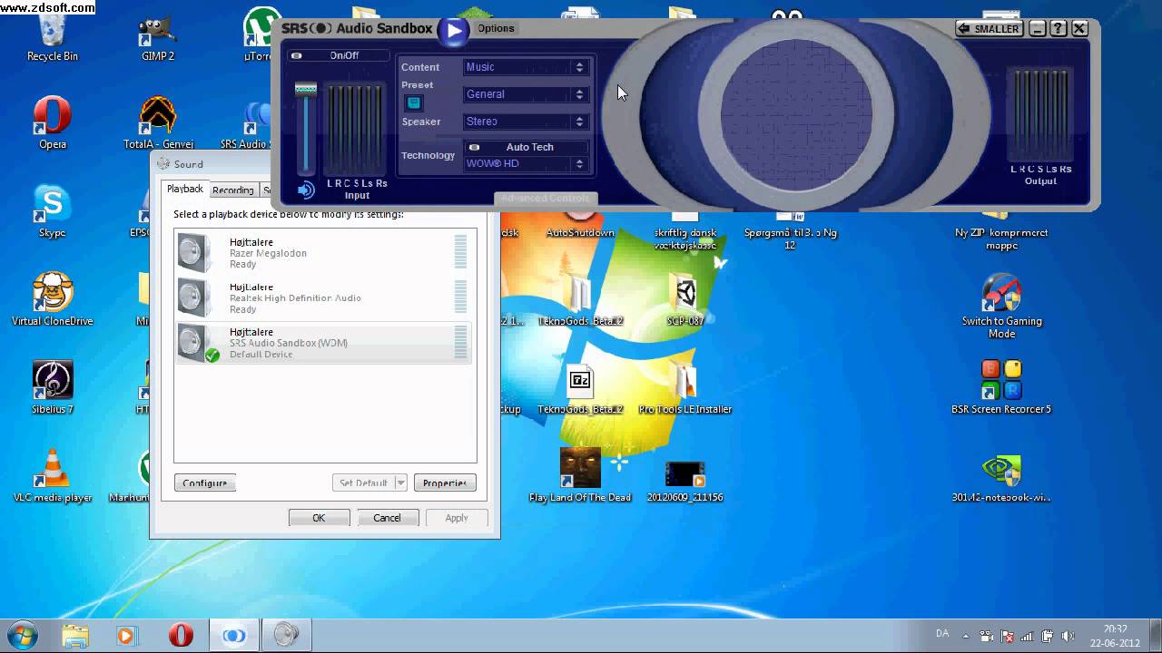Image resolution: width=1162 pixels, height=653 pixels.
Task: Open the Options menu in SRS Audio Sandbox
Action: point(496,28)
